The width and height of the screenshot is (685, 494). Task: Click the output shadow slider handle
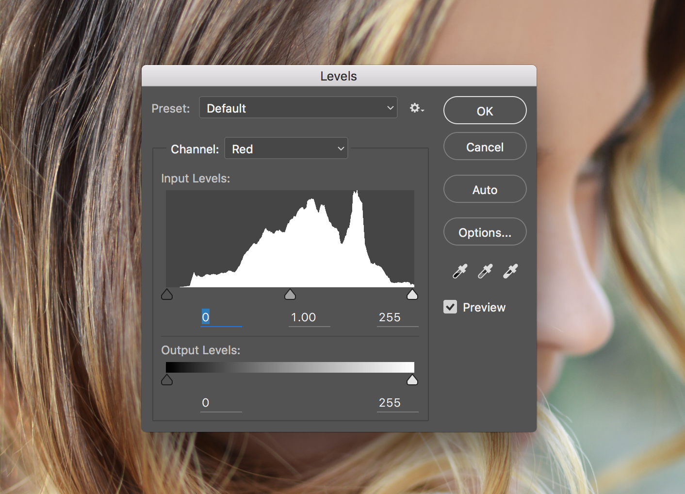pos(167,379)
